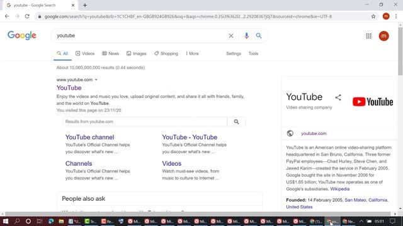The height and width of the screenshot is (226, 403).
Task: Open the Channels sitelink
Action: click(79, 163)
